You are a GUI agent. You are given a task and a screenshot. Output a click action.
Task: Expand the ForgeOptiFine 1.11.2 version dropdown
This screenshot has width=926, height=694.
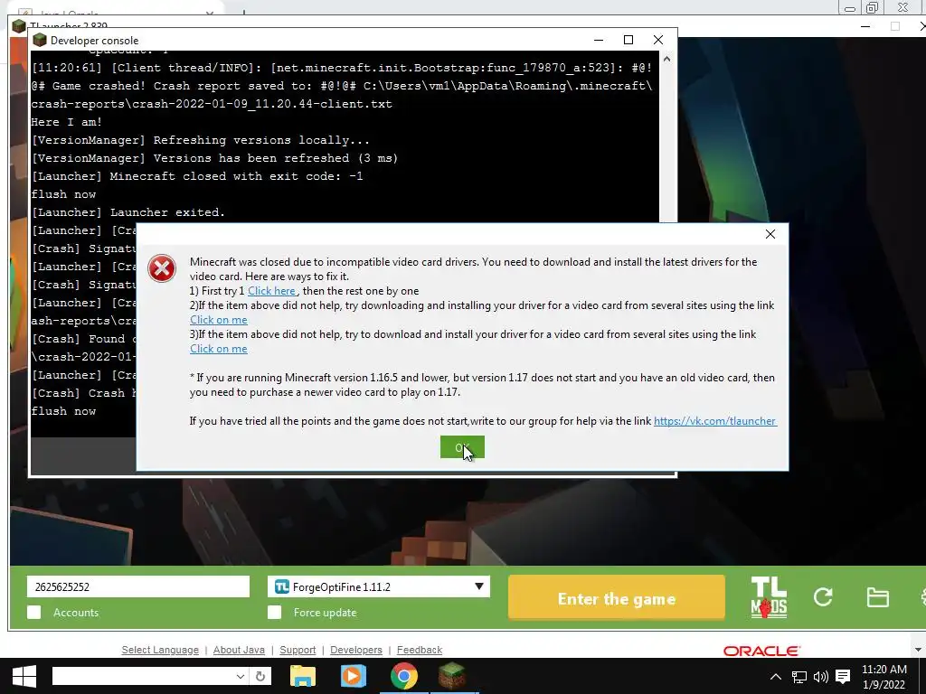click(x=479, y=586)
